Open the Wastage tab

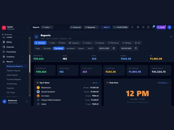click(127, 43)
